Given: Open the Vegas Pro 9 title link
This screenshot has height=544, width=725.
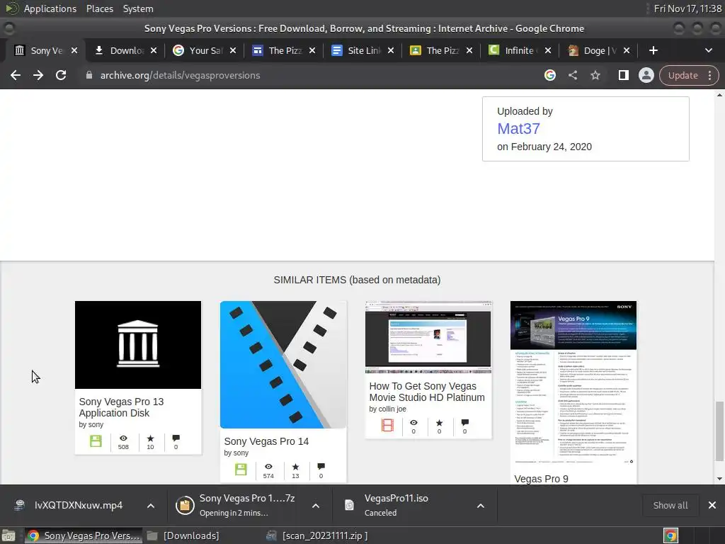Looking at the screenshot, I should coord(541,479).
